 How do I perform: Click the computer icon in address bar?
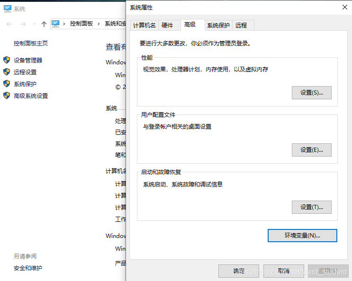(x=55, y=24)
